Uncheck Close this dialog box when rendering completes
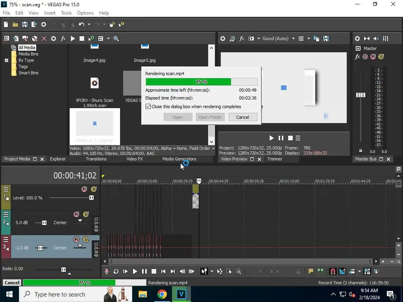 (x=148, y=106)
